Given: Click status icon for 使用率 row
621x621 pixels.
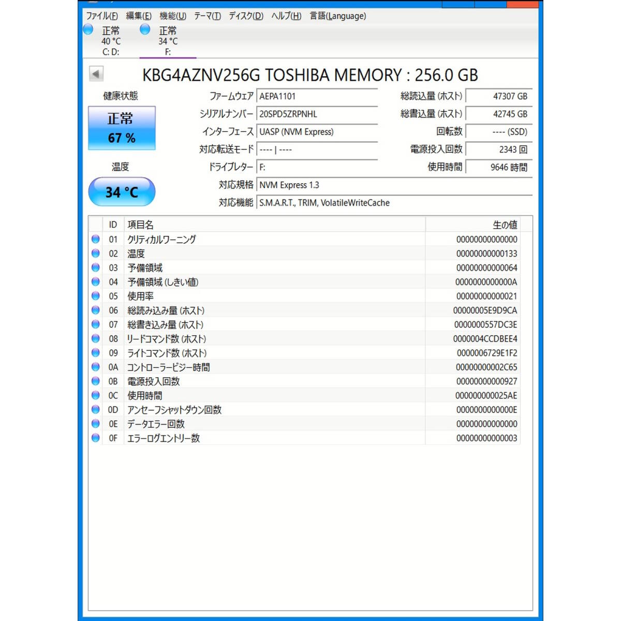Looking at the screenshot, I should tap(96, 296).
